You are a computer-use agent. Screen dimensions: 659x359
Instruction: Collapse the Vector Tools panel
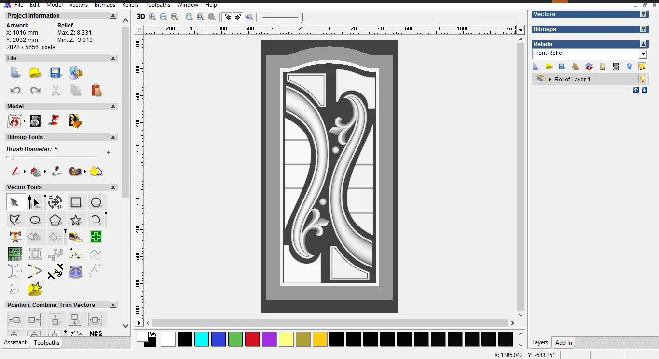pyautogui.click(x=113, y=187)
